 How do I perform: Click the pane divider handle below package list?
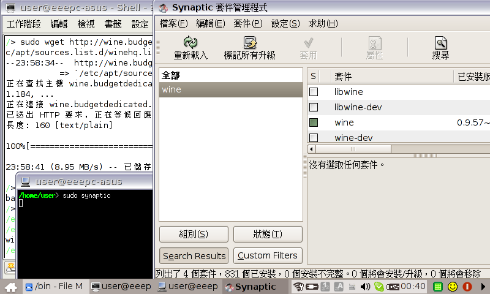pos(424,156)
